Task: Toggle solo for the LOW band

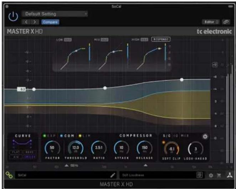Action: (68, 40)
